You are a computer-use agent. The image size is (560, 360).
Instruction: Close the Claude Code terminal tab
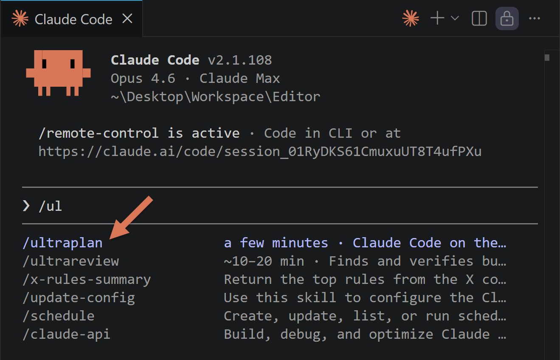(x=127, y=19)
